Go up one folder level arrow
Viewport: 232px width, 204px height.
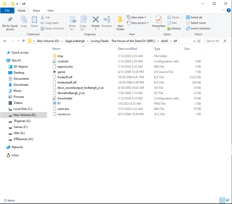point(24,41)
